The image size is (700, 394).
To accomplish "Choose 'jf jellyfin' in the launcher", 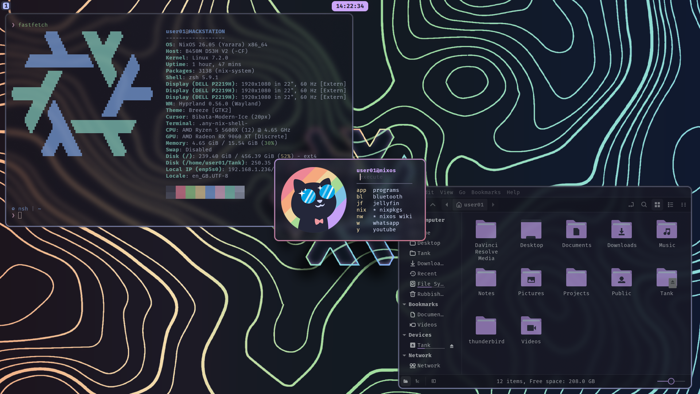I will (378, 203).
